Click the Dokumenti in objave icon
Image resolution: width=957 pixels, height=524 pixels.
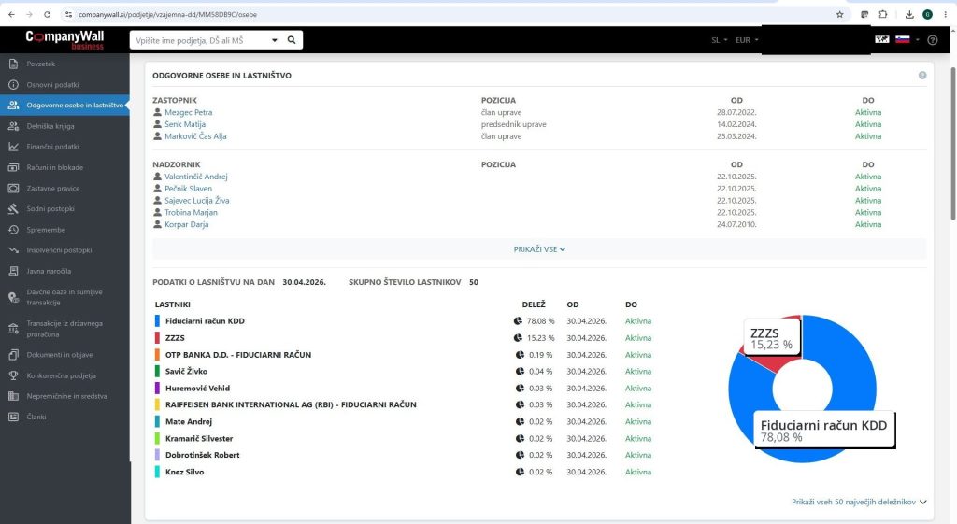tap(13, 355)
